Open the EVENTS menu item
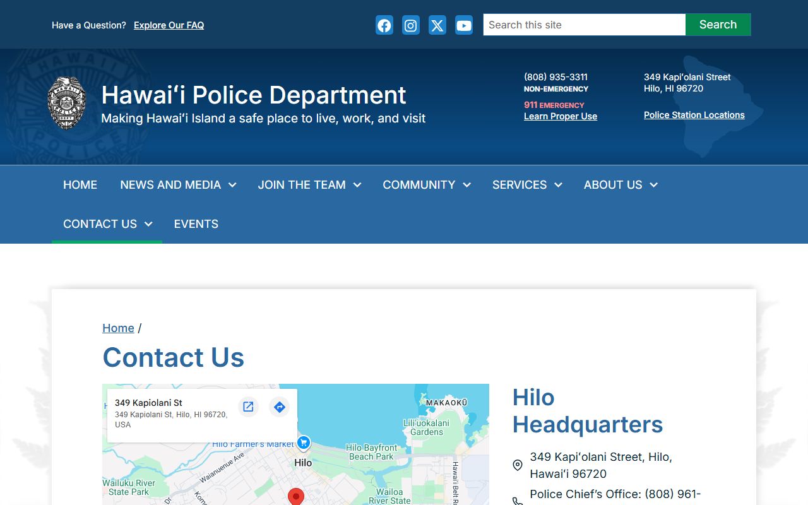The image size is (808, 505). tap(196, 224)
